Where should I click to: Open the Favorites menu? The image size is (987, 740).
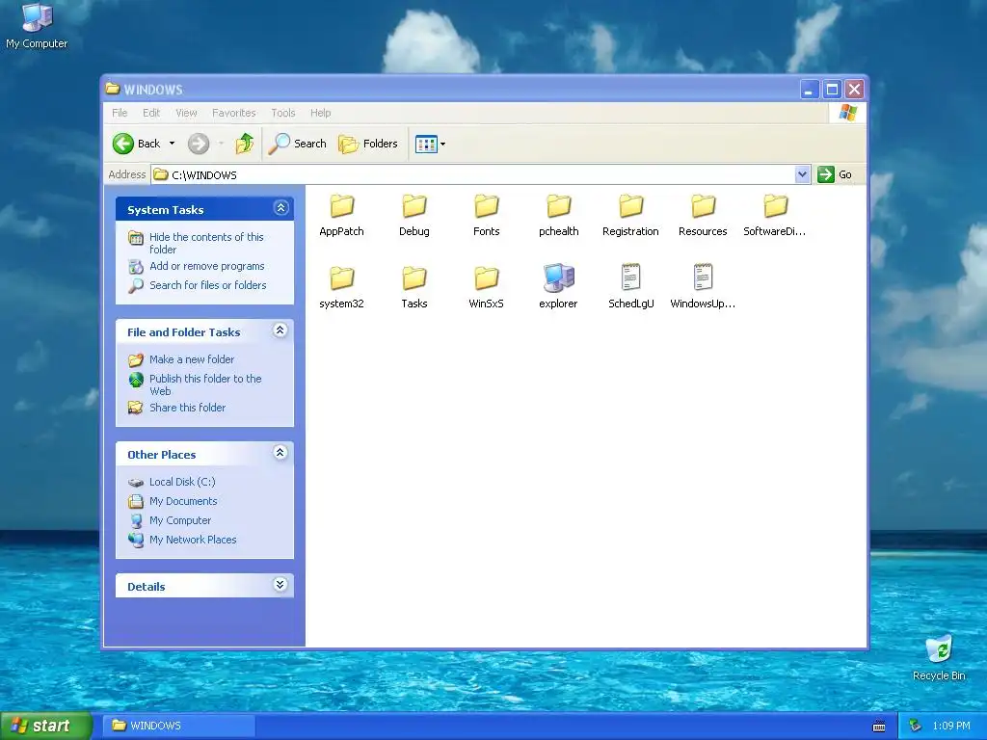(234, 113)
